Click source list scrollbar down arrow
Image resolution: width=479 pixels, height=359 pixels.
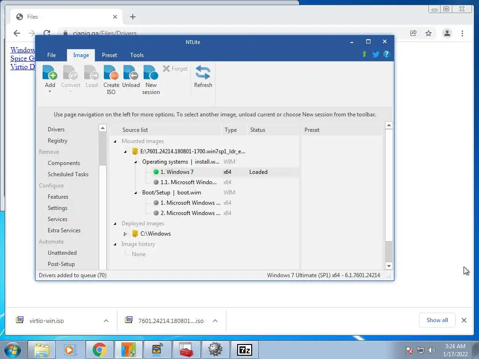click(389, 266)
